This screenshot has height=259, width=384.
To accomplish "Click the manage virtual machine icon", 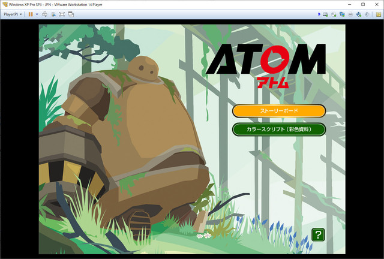I will [x=53, y=14].
